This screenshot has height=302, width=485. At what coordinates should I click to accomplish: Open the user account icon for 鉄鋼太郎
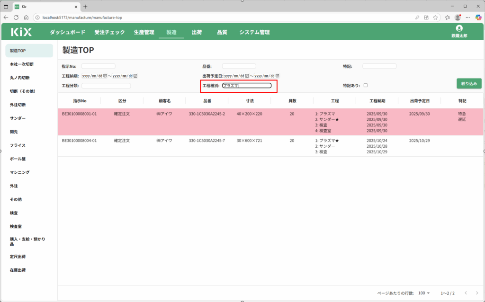point(459,29)
